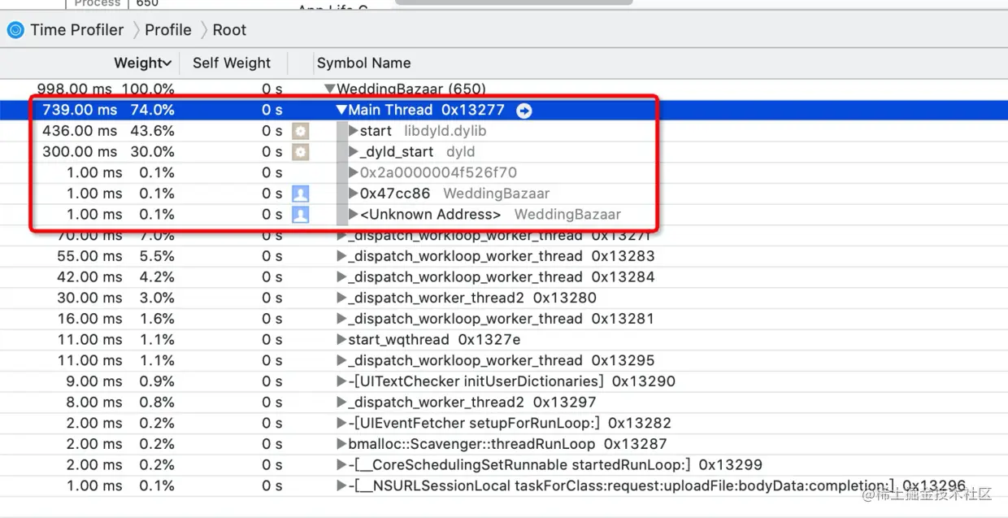
Task: Expand the Unknown Address WeddingBazaar row
Action: click(353, 215)
